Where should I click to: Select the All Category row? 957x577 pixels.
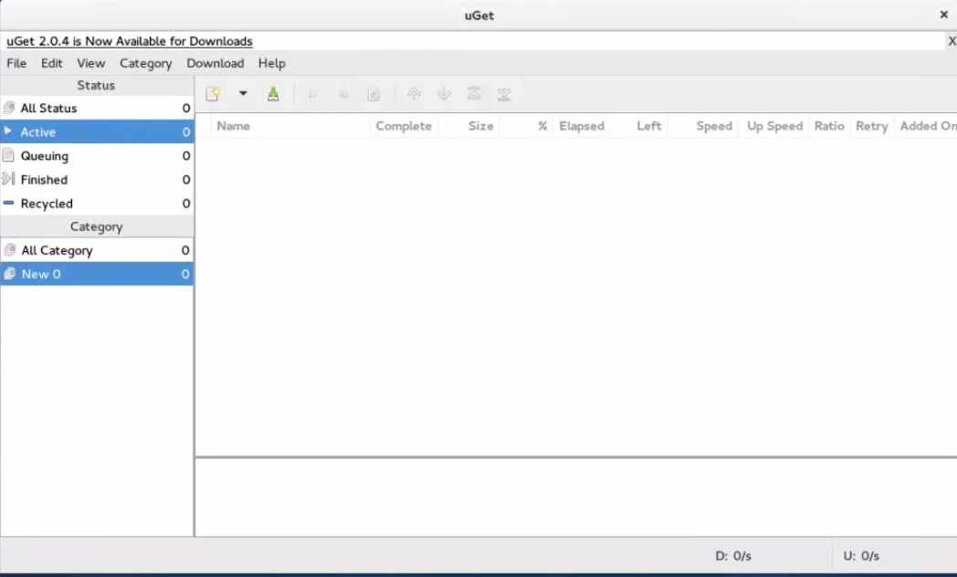pyautogui.click(x=97, y=250)
